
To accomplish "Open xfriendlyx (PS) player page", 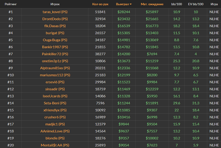I will pyautogui.click(x=55, y=110).
